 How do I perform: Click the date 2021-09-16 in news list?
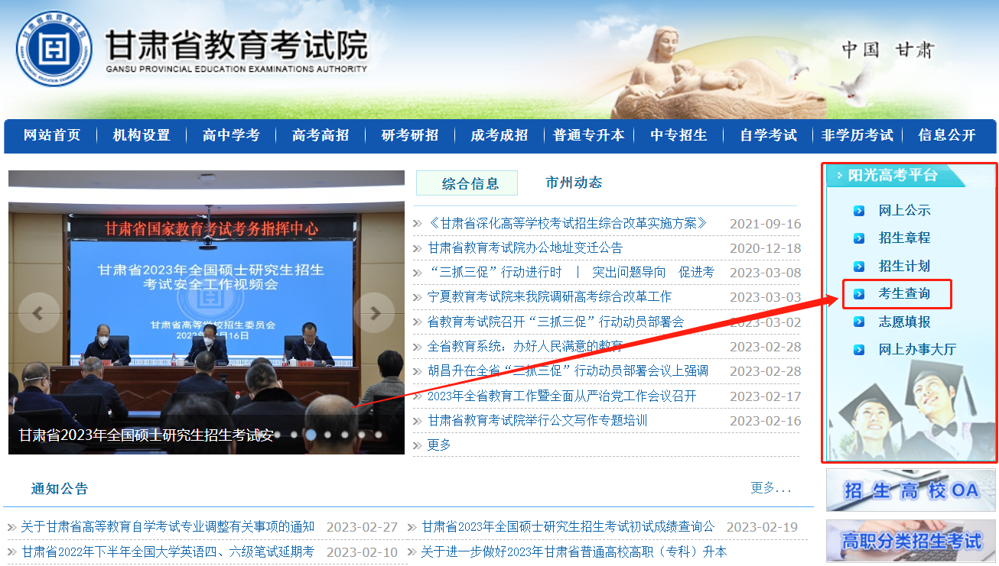pyautogui.click(x=765, y=224)
